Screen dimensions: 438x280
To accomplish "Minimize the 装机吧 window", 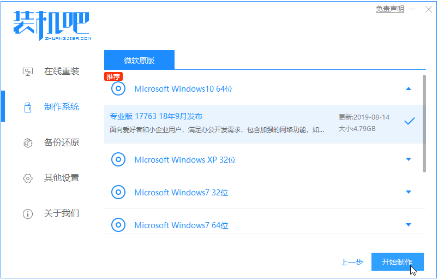I will tap(412, 9).
